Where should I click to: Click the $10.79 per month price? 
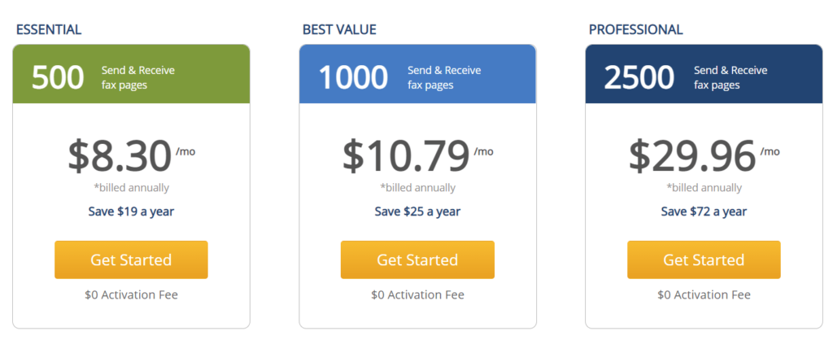pyautogui.click(x=417, y=156)
